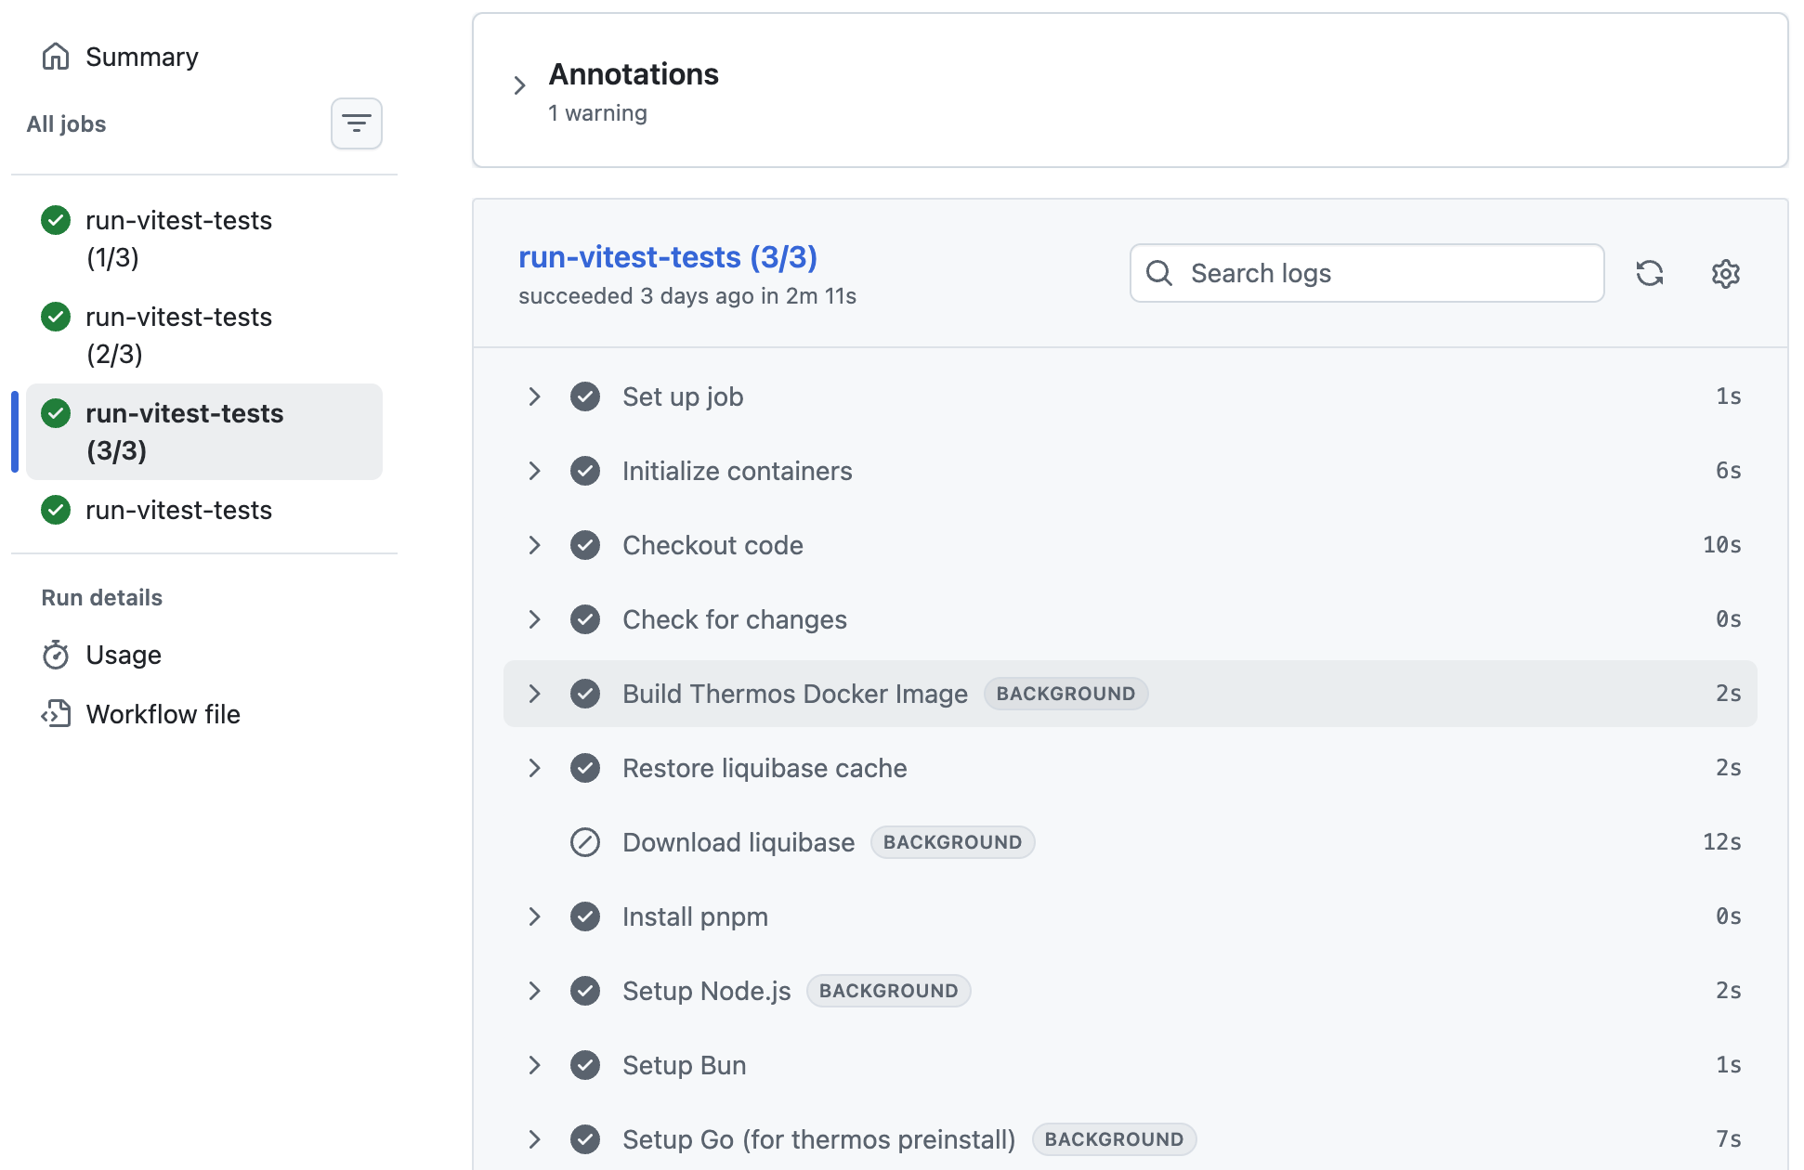Click the BACKGROUND badge on Setup Node.js

[888, 991]
